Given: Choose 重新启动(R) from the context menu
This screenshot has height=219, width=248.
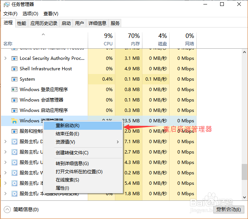Looking at the screenshot, I should point(83,126).
